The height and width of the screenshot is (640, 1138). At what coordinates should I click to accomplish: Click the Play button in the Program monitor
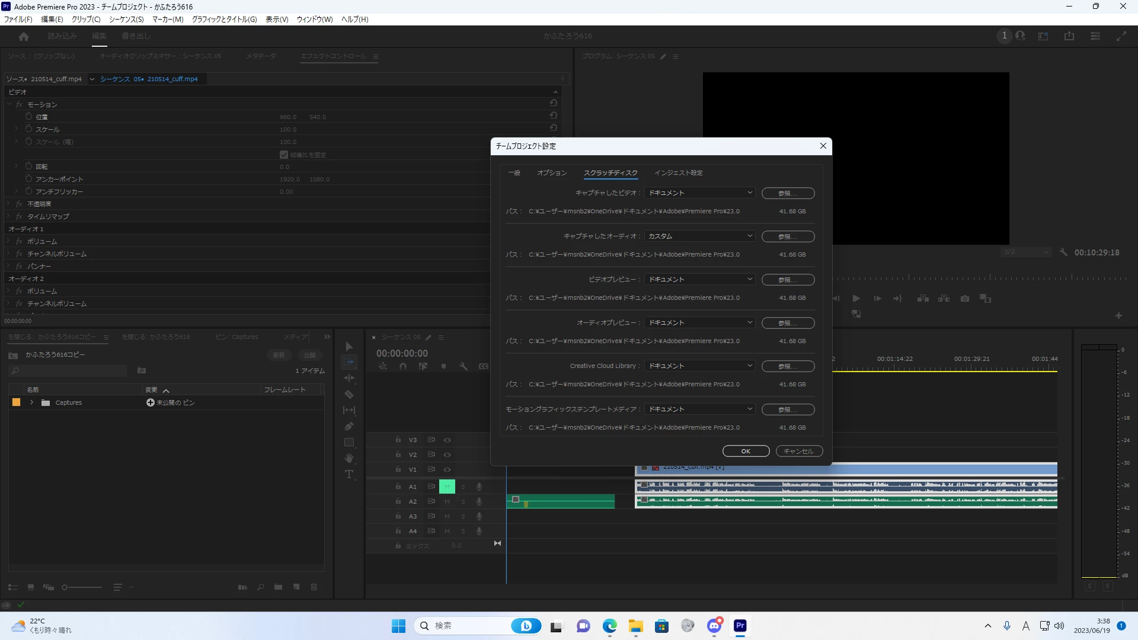[856, 299]
